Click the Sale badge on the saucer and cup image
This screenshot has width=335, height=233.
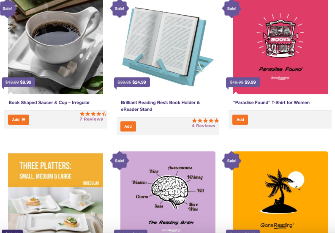8,8
